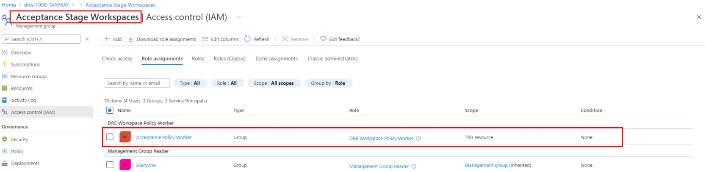Open the Management Group Reader role link
The image size is (706, 172).
click(x=379, y=166)
